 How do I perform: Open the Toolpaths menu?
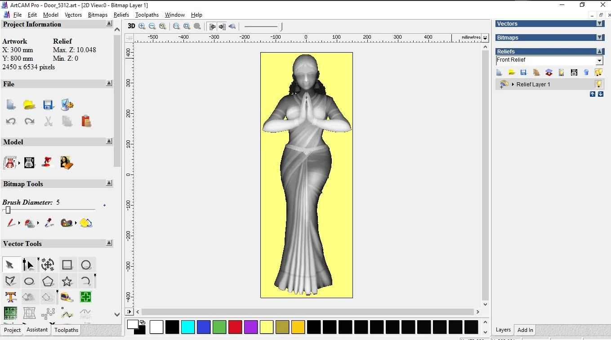coord(147,15)
